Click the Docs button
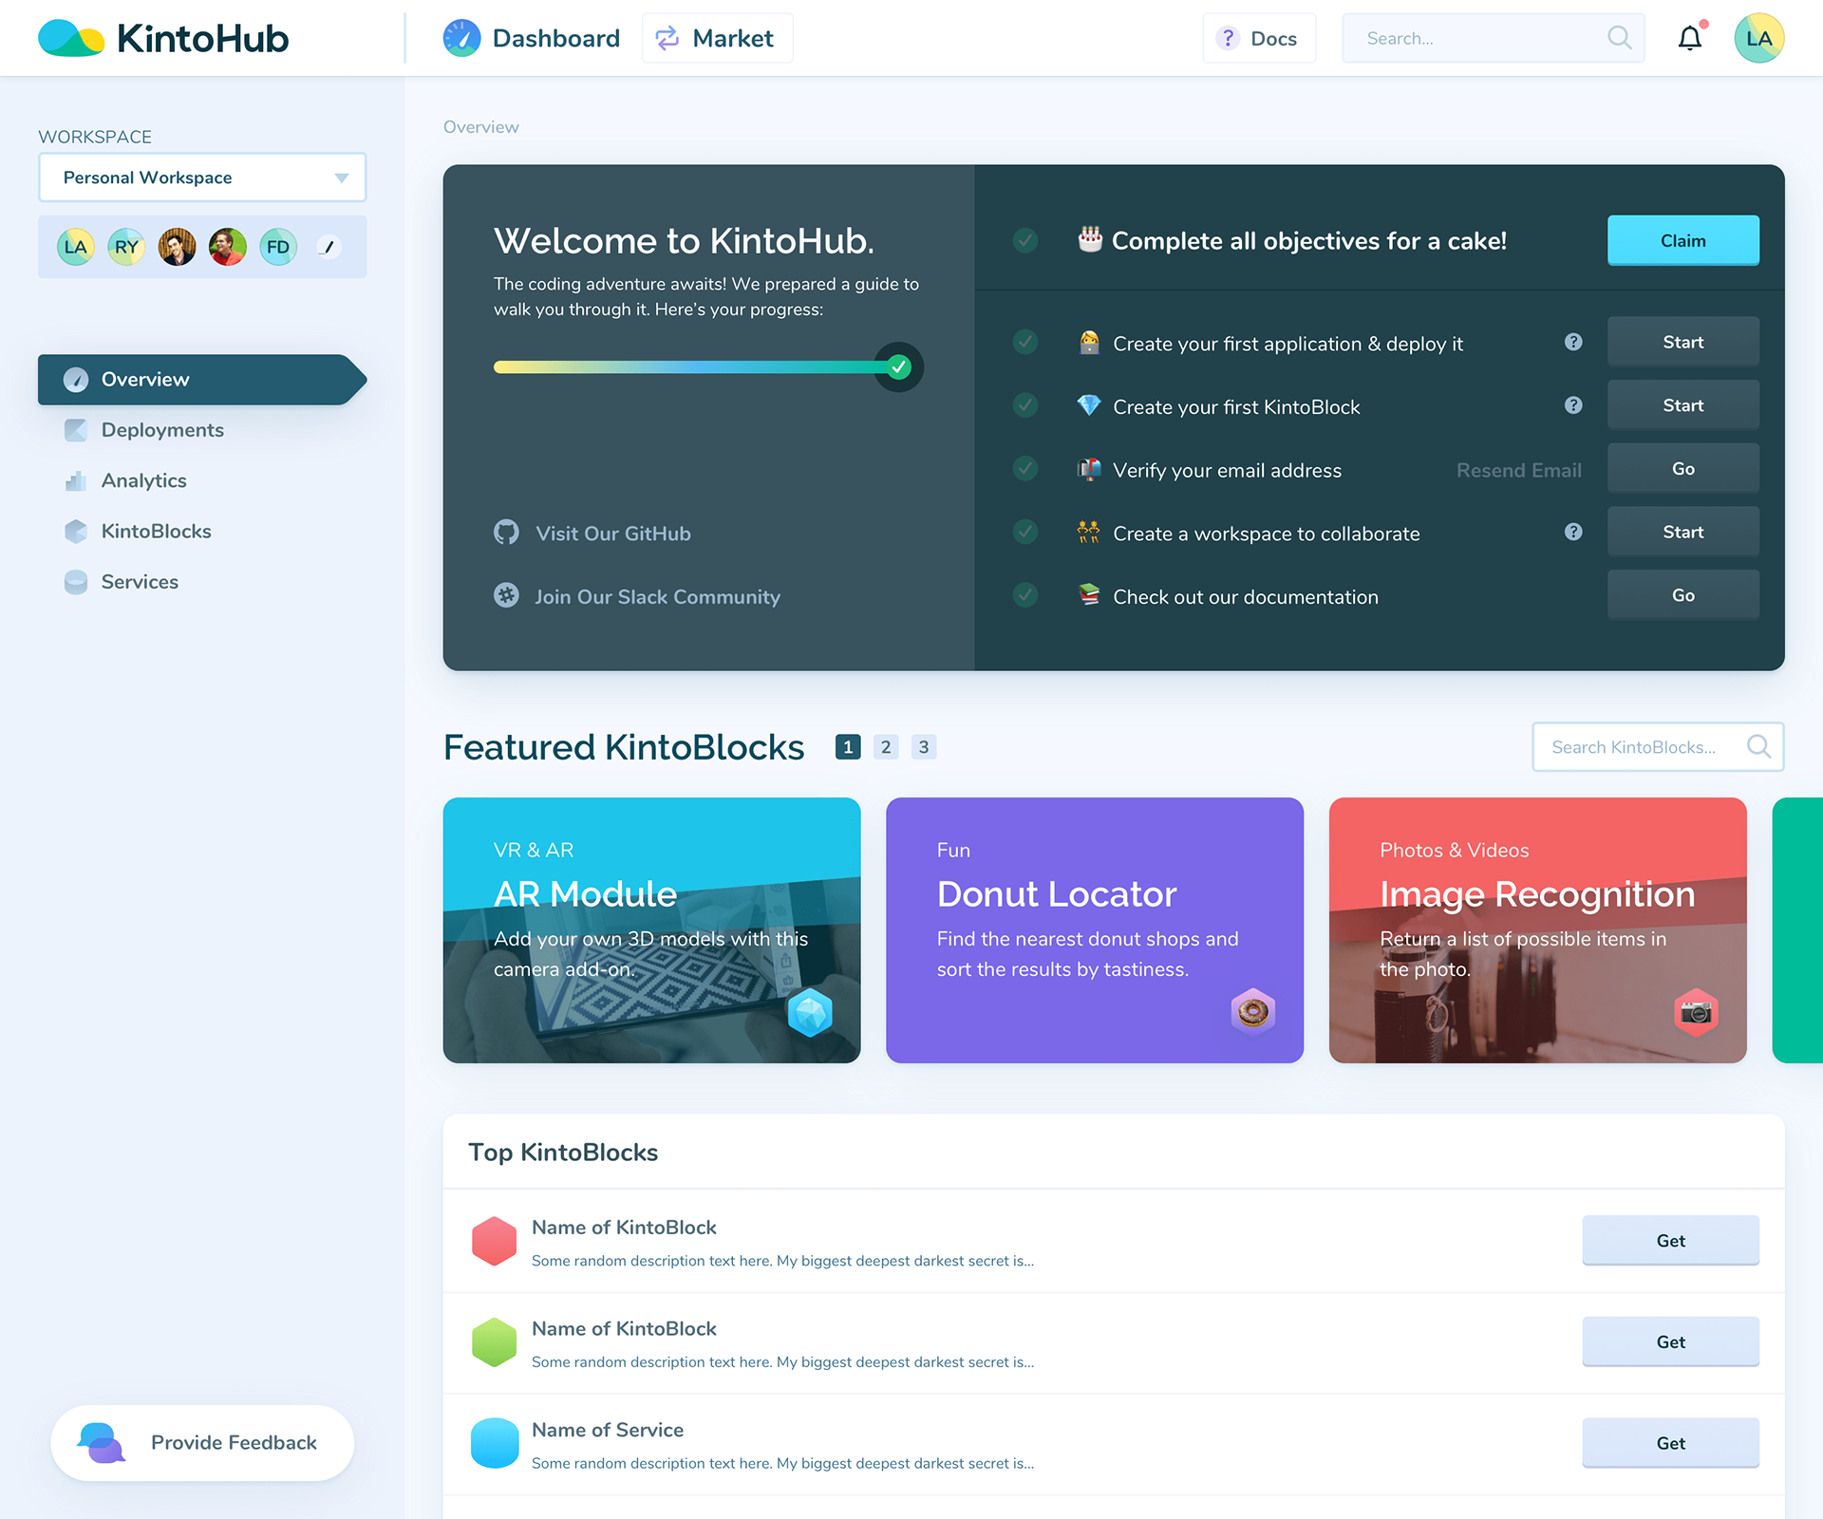1823x1519 pixels. tap(1259, 38)
